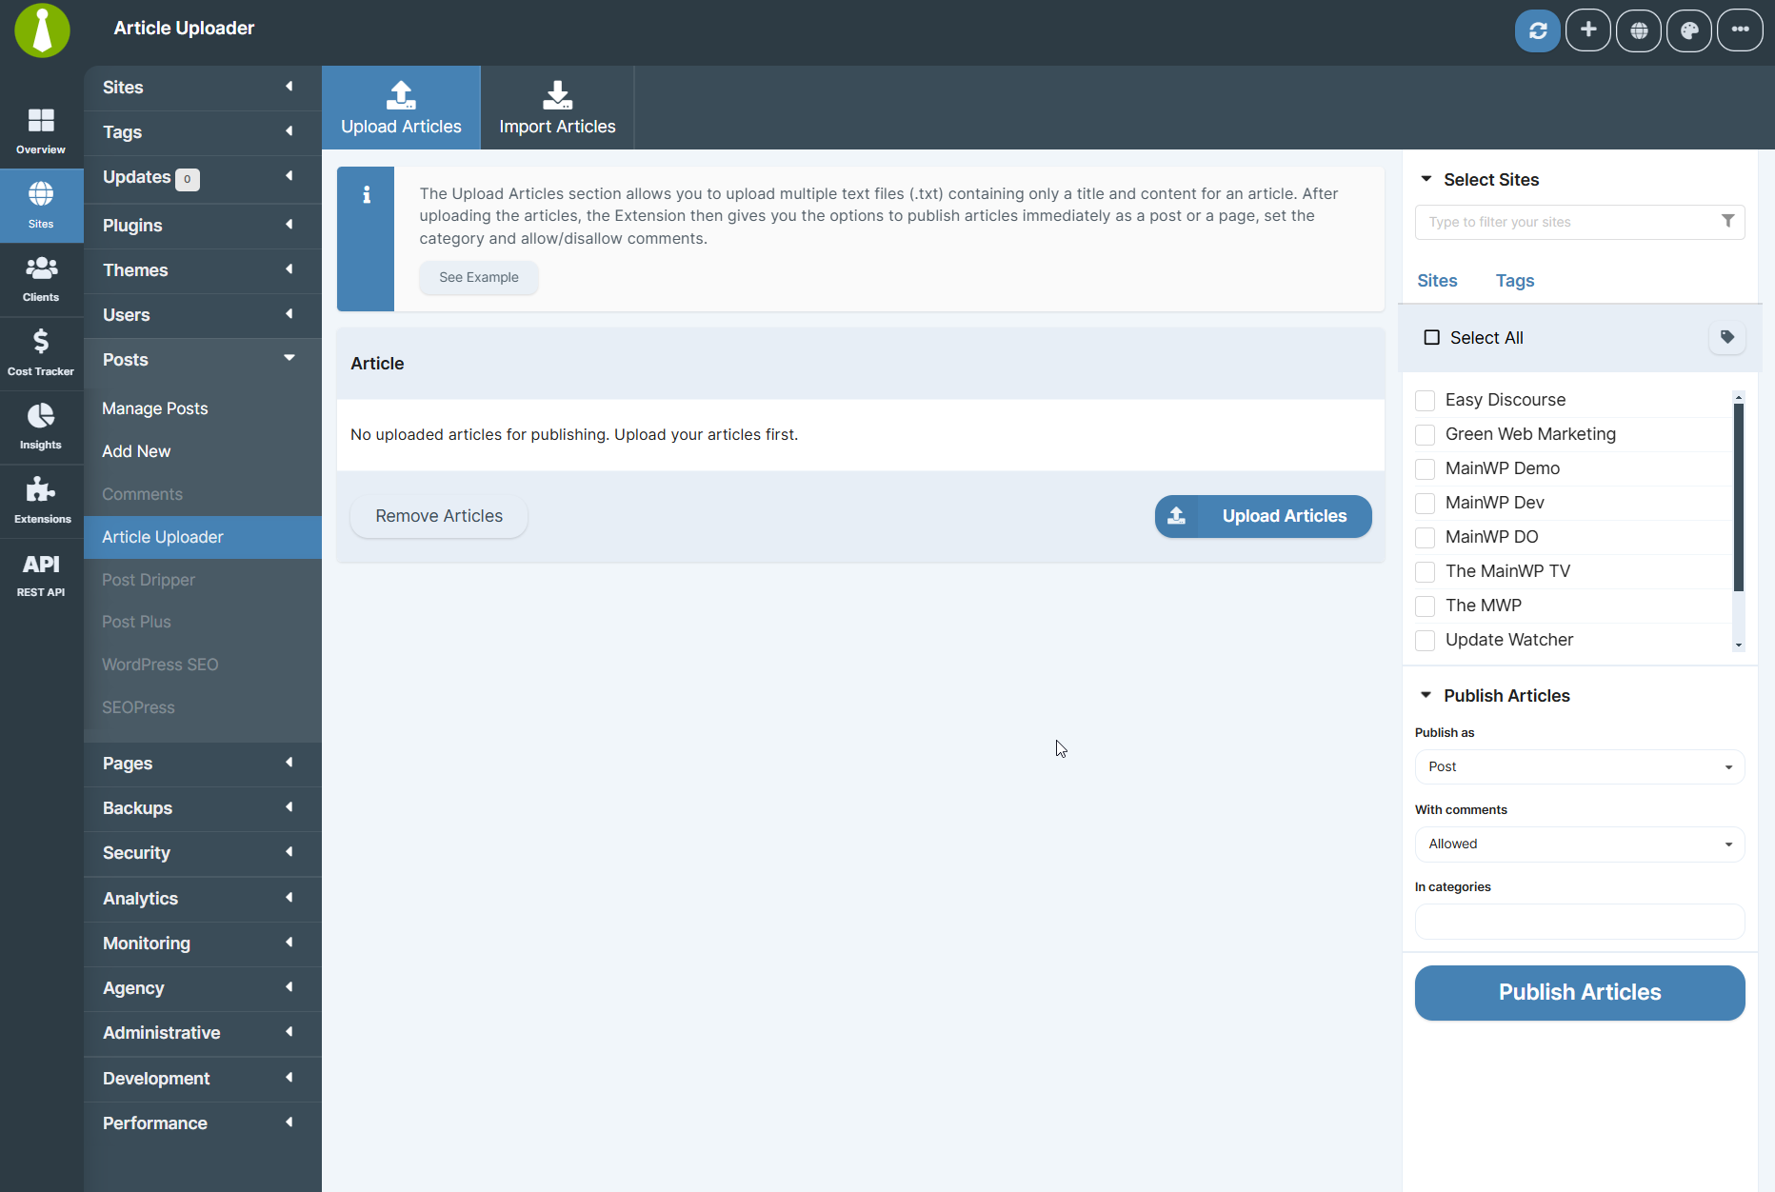Click the Extensions sidebar icon
The height and width of the screenshot is (1192, 1775).
coord(41,499)
